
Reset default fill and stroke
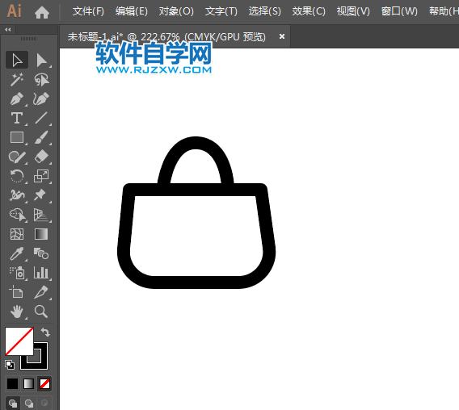point(10,364)
